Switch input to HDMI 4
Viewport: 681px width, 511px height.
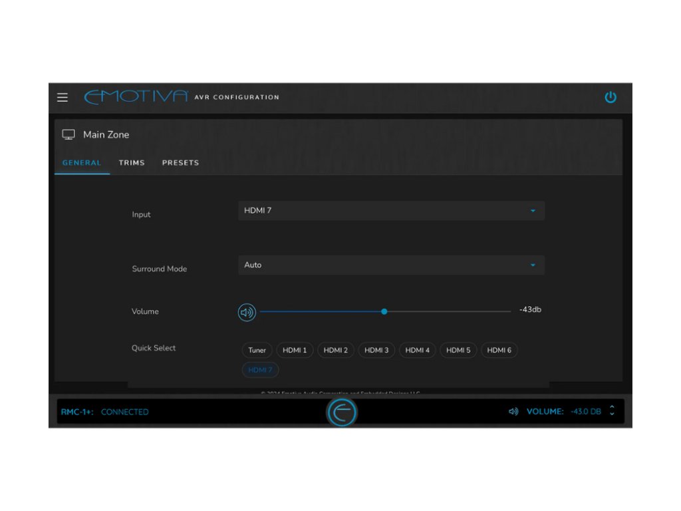[x=417, y=351]
